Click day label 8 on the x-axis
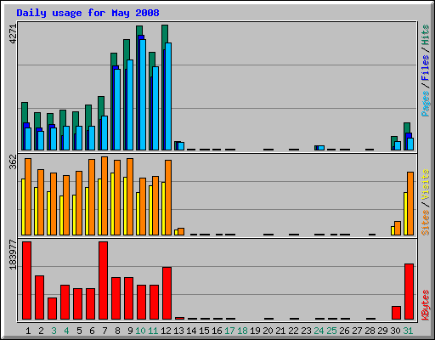Image resolution: width=435 pixels, height=340 pixels. point(117,331)
